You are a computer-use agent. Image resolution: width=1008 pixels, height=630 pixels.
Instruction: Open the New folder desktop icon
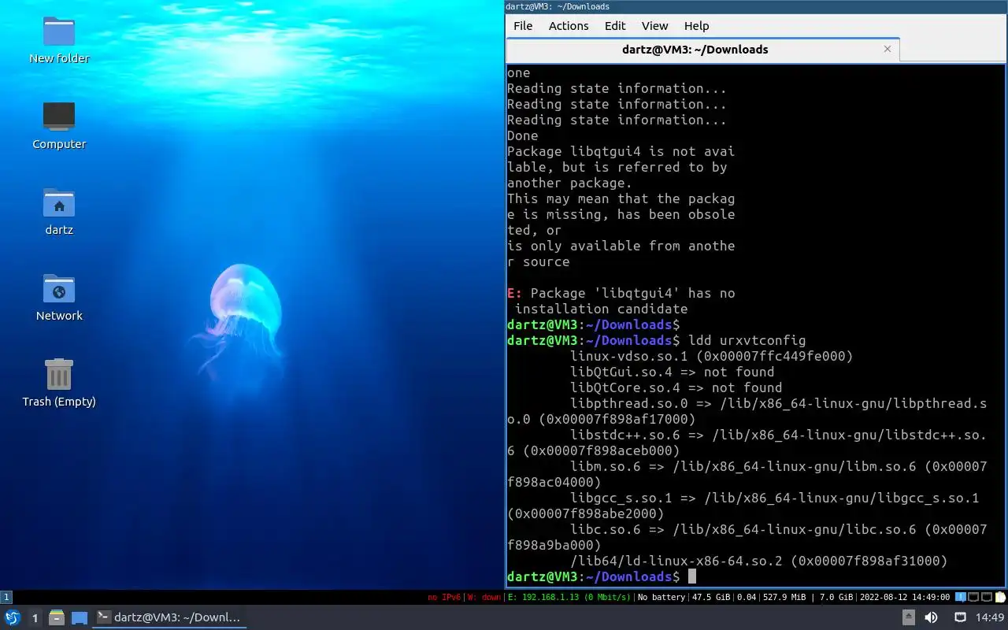click(59, 39)
